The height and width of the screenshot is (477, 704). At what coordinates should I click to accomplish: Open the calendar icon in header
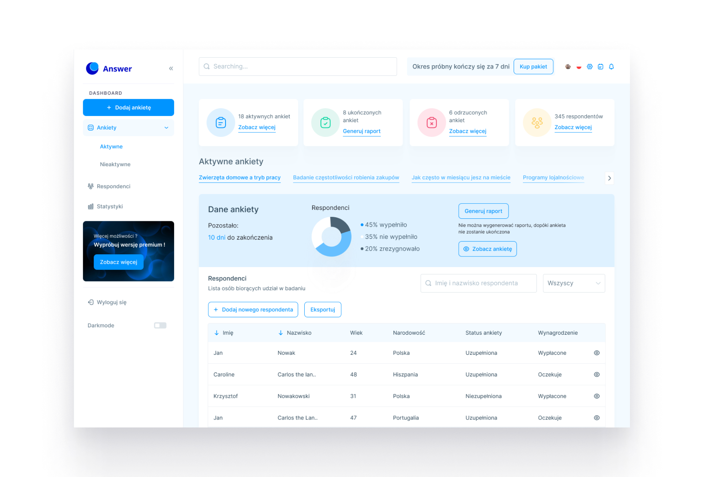[x=600, y=67]
